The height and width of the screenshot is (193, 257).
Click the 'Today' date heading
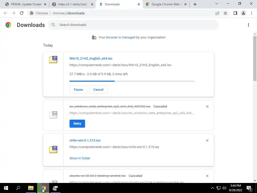pos(48,45)
